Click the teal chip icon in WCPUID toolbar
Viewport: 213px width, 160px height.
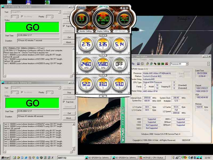coord(151,64)
